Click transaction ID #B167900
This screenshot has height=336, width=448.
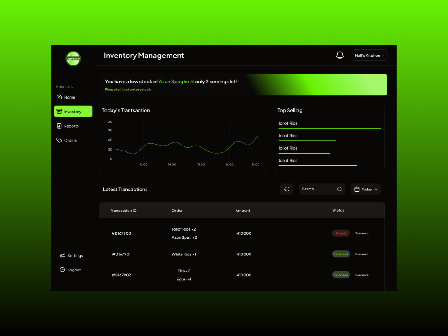[x=121, y=233]
